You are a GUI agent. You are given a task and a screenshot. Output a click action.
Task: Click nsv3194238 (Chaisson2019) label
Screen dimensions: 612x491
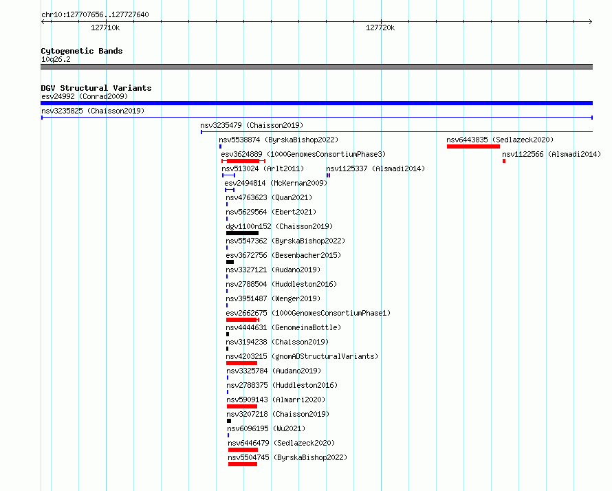(277, 342)
